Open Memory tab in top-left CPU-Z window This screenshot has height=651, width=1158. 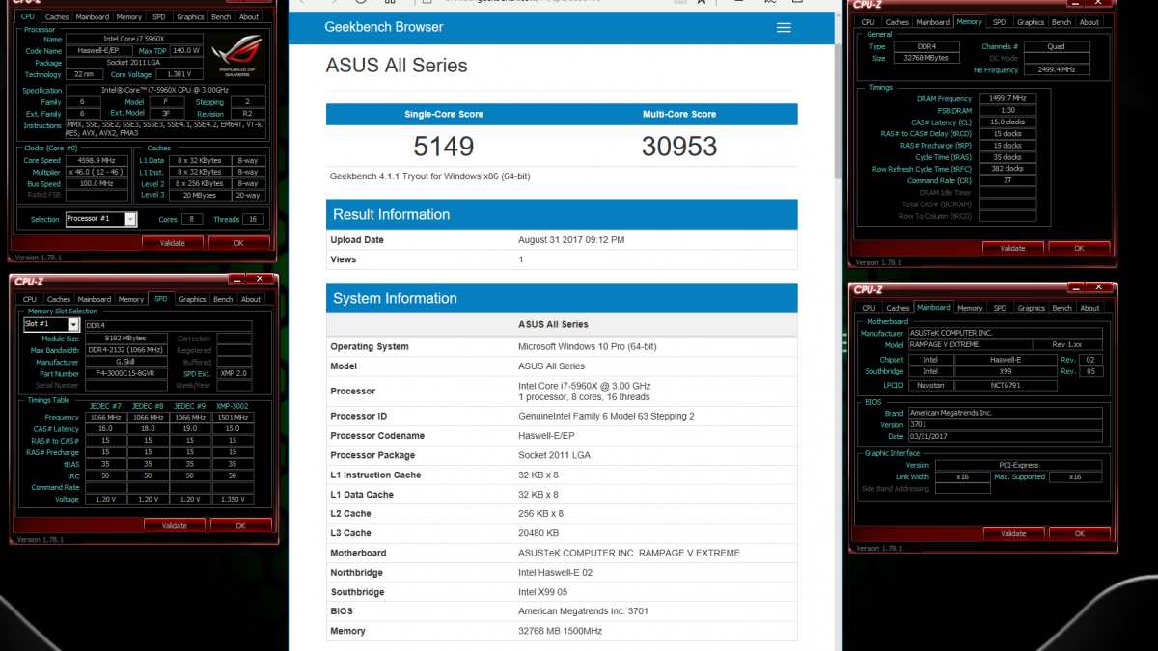coord(128,16)
